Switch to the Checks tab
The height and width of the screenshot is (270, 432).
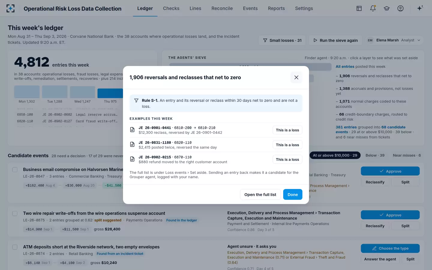171,8
